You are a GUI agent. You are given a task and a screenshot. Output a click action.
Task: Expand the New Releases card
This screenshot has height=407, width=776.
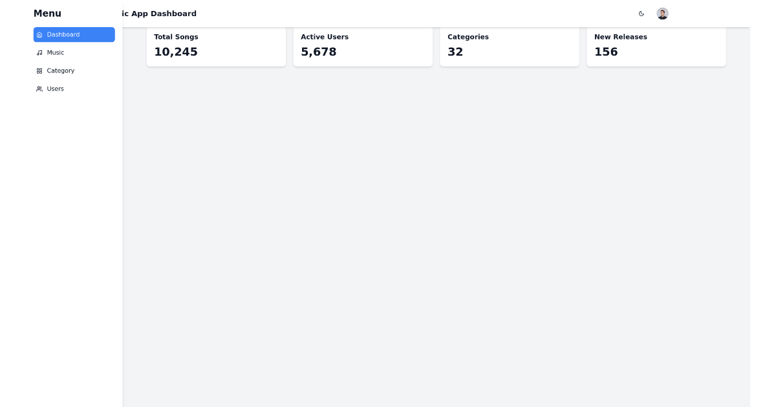click(x=656, y=45)
